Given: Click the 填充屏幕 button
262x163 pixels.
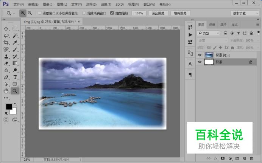Looking at the screenshot, I should (x=180, y=13).
